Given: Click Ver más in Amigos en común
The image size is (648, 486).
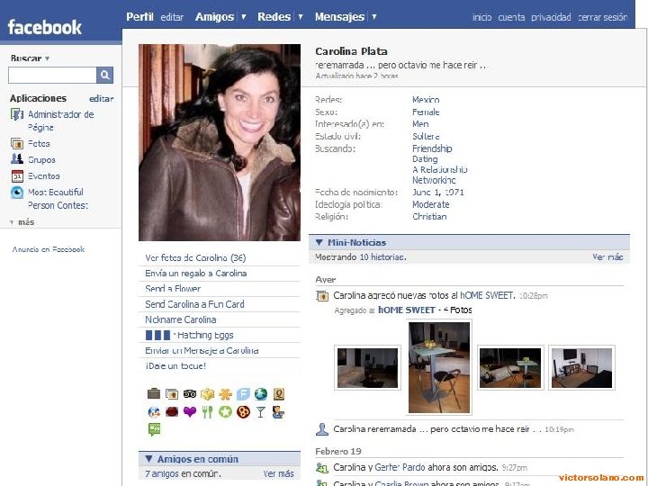Looking at the screenshot, I should point(278,473).
